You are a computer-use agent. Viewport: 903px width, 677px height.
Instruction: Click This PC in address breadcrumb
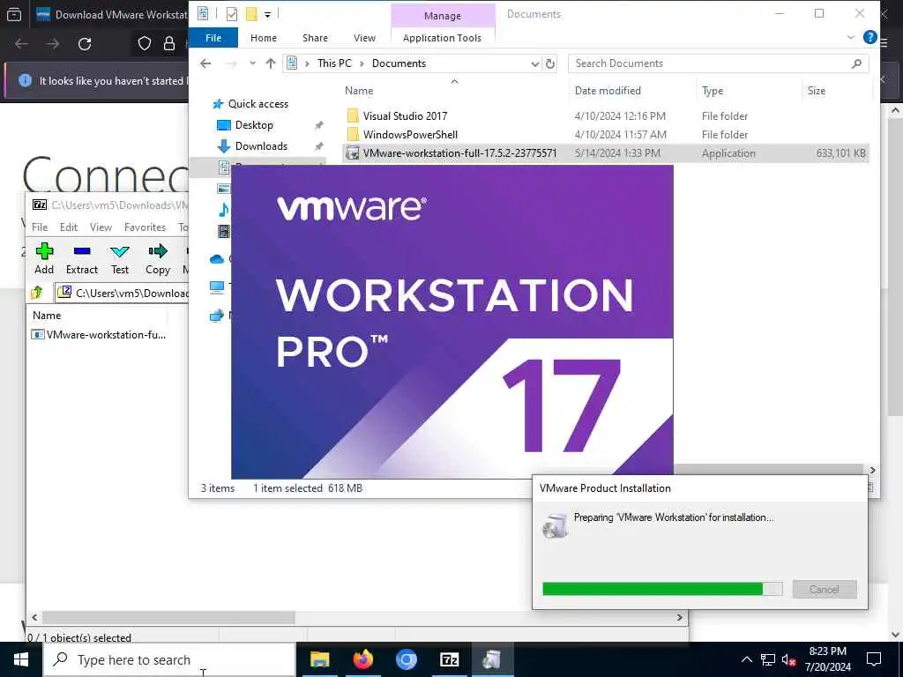(x=334, y=63)
